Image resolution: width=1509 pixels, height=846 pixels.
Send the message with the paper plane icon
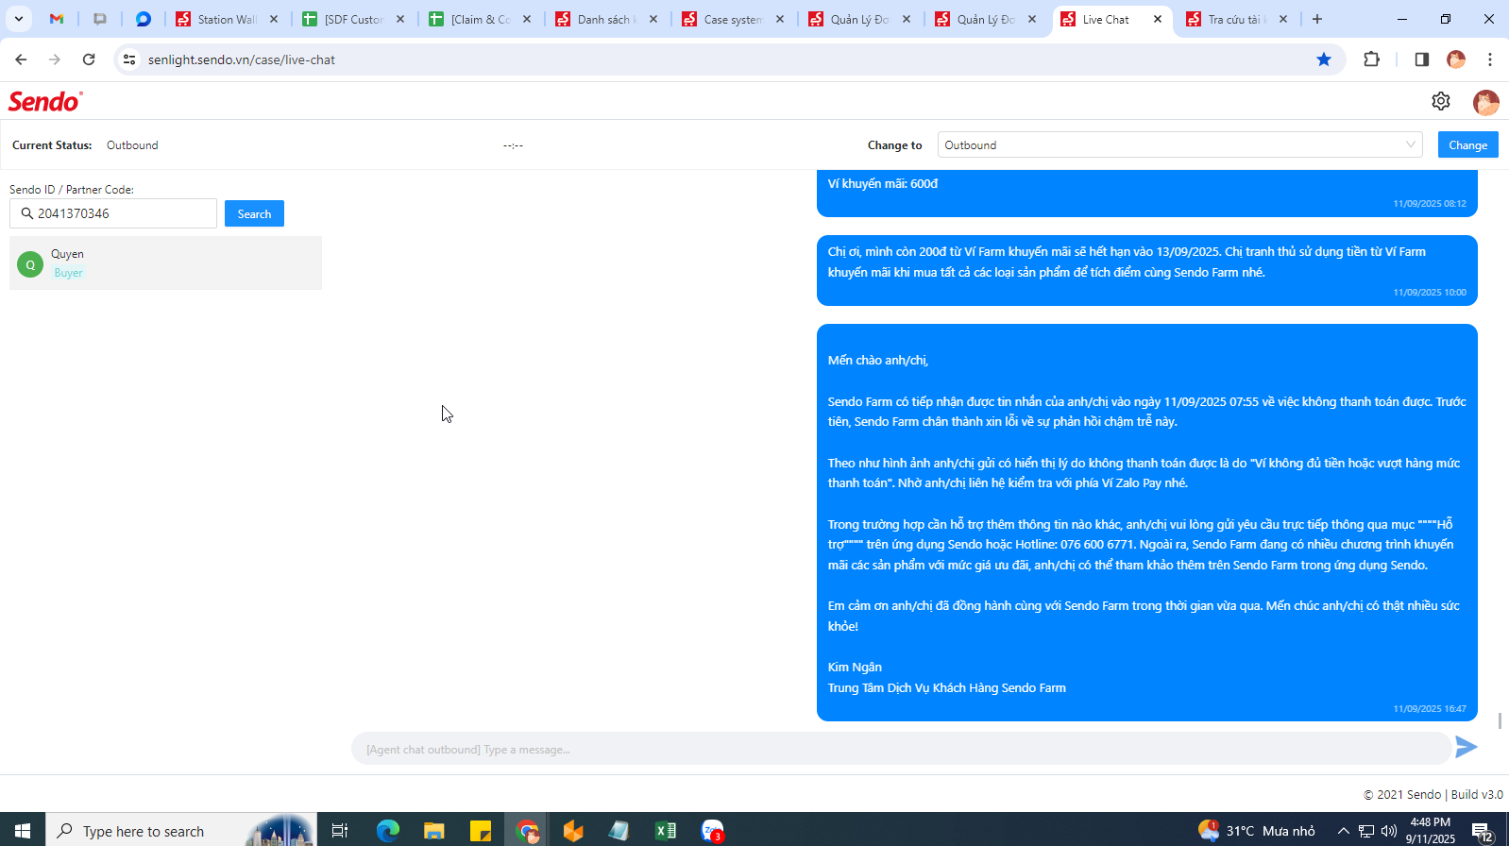(x=1466, y=748)
